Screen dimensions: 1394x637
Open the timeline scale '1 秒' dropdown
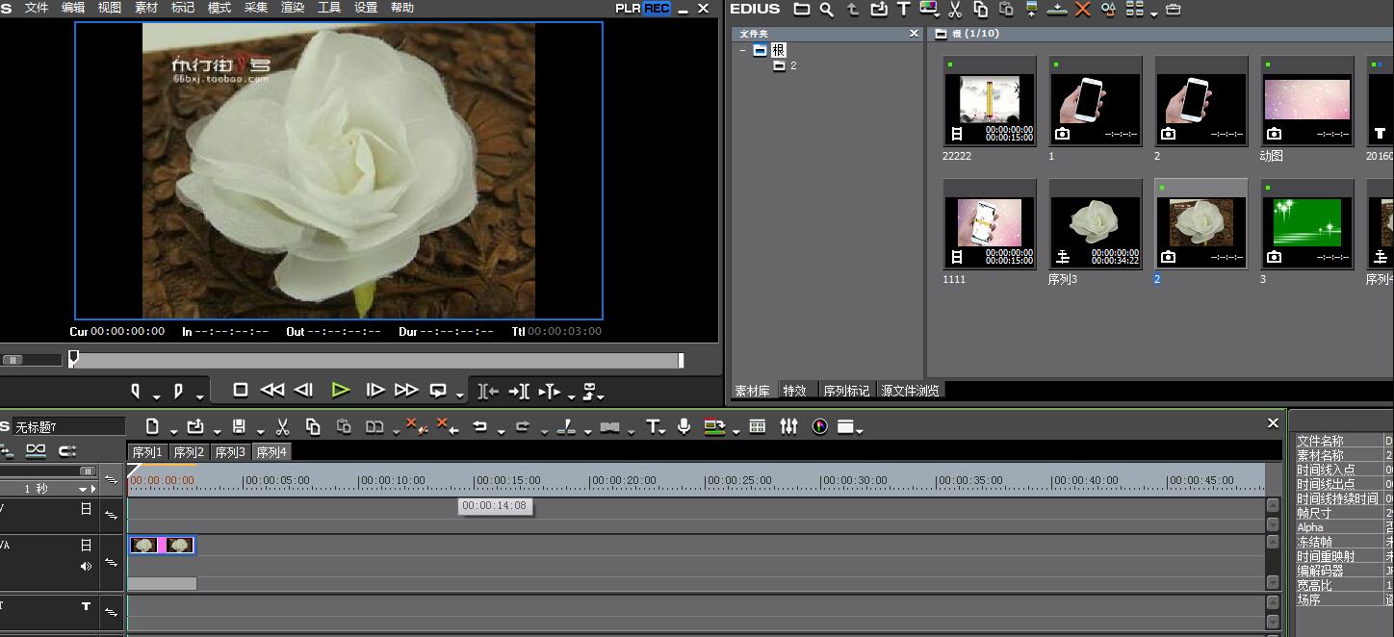click(84, 489)
